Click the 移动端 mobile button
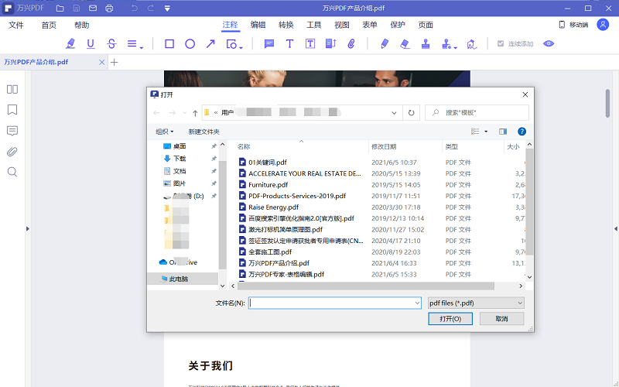The width and height of the screenshot is (619, 387). coord(573,25)
